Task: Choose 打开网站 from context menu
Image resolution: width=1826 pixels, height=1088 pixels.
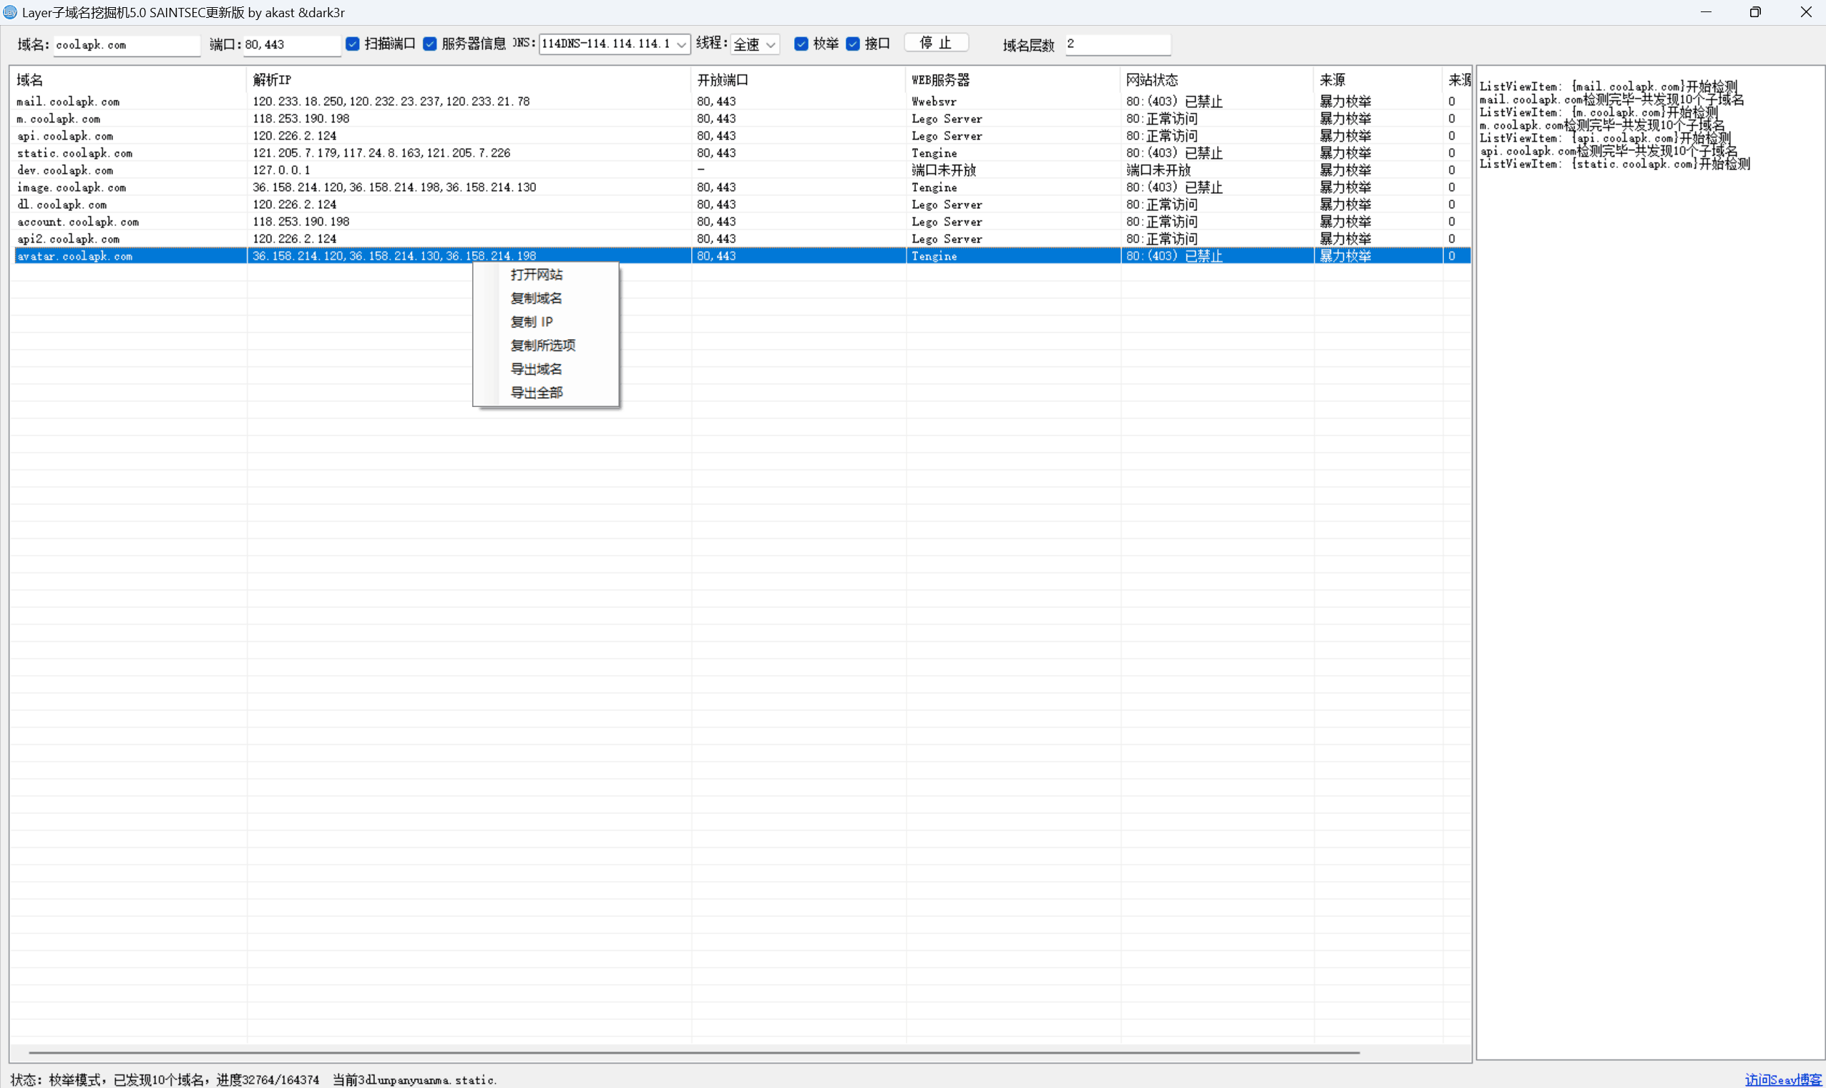Action: click(536, 275)
